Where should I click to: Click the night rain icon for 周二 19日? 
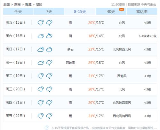tap(49, 76)
